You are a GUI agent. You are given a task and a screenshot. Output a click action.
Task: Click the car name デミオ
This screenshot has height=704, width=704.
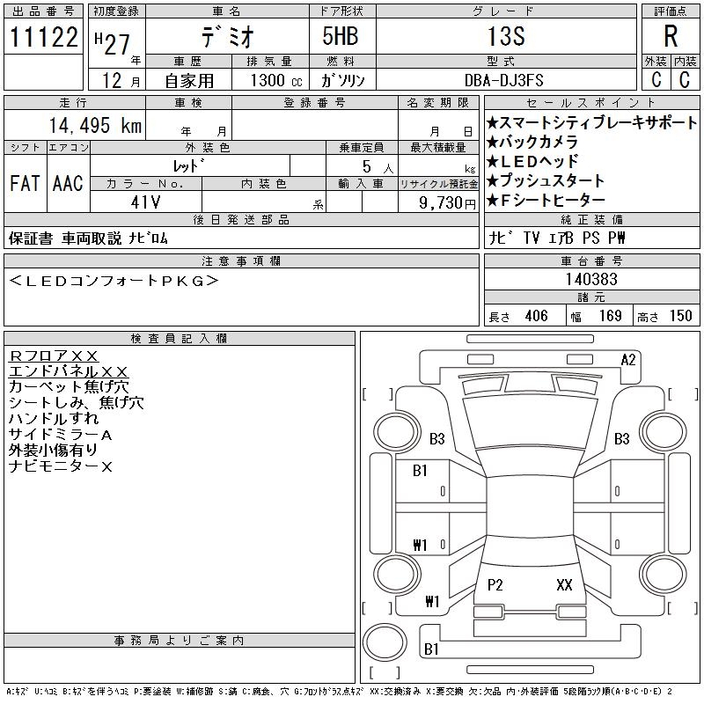[x=228, y=36]
